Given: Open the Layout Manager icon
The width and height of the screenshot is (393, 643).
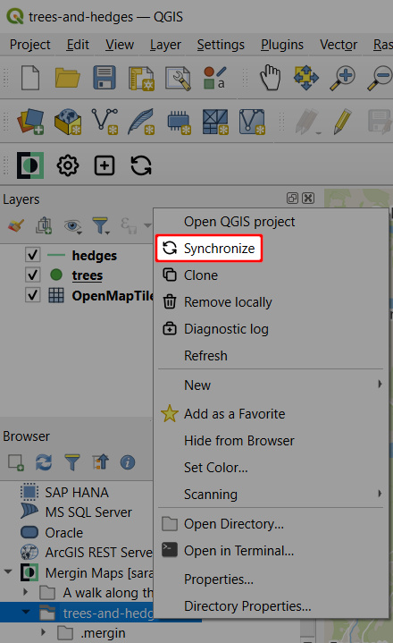Looking at the screenshot, I should (x=178, y=78).
